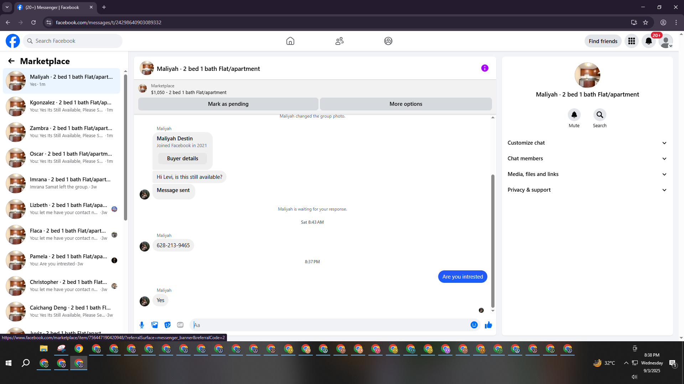The height and width of the screenshot is (384, 684).
Task: Choose a GIF icon
Action: 180,325
